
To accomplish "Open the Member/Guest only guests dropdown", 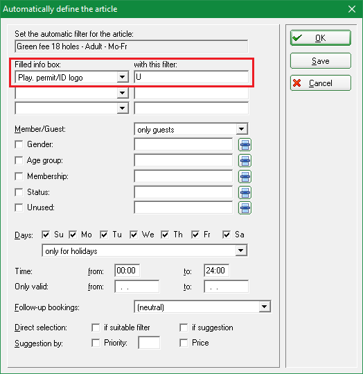I will (x=242, y=129).
